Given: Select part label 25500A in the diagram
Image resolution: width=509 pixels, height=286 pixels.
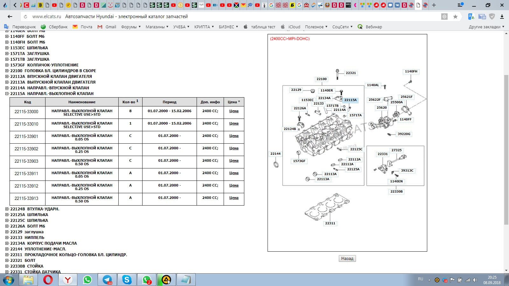Looking at the screenshot, I should tap(397, 102).
